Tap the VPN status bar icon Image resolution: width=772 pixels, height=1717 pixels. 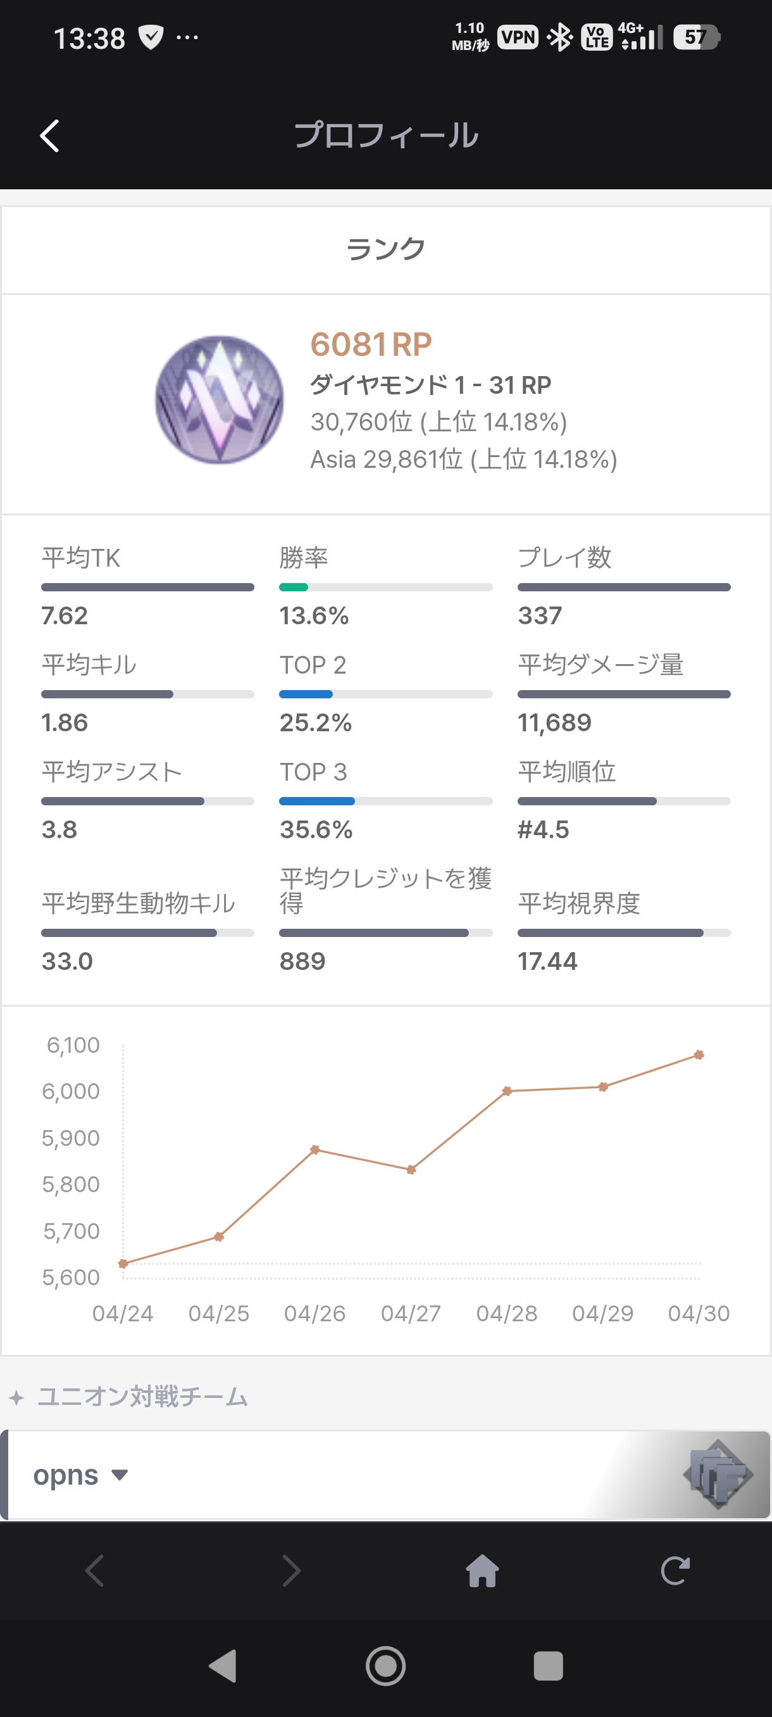pos(518,37)
